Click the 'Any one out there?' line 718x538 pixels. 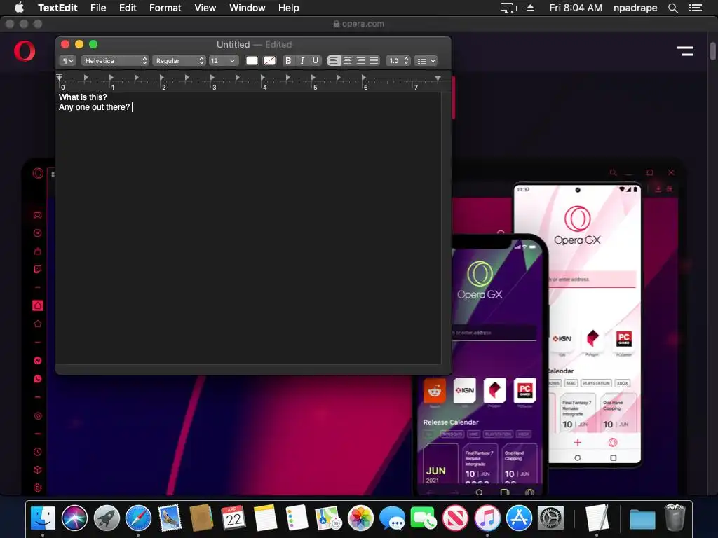click(95, 107)
